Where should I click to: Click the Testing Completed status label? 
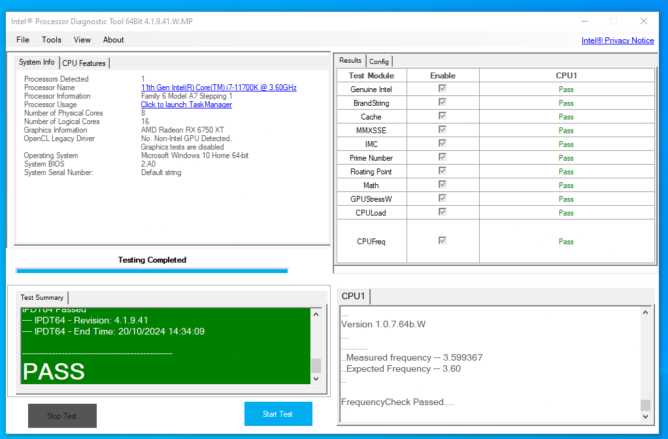click(x=152, y=260)
